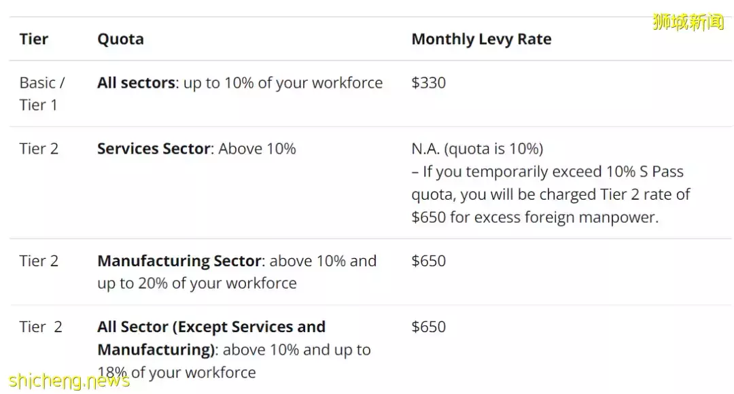Viewport: 734px width, 394px height.
Task: Click the bold "Services Sector" label
Action: 154,149
